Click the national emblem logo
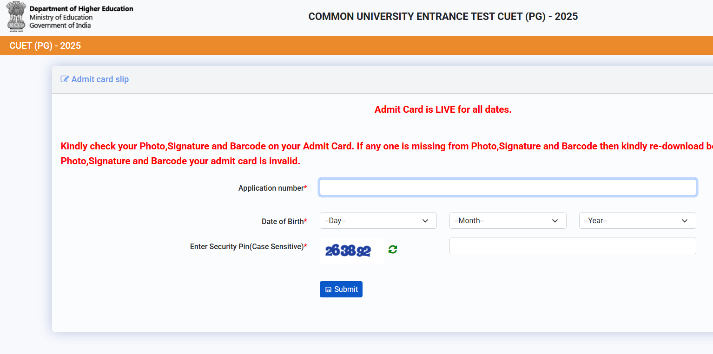Viewport: 713px width, 354px height. [15, 17]
